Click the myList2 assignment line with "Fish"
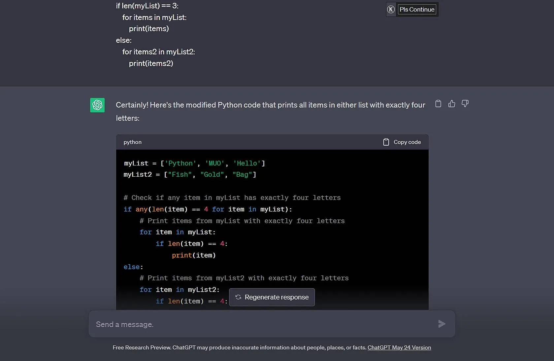The width and height of the screenshot is (554, 361). point(190,175)
